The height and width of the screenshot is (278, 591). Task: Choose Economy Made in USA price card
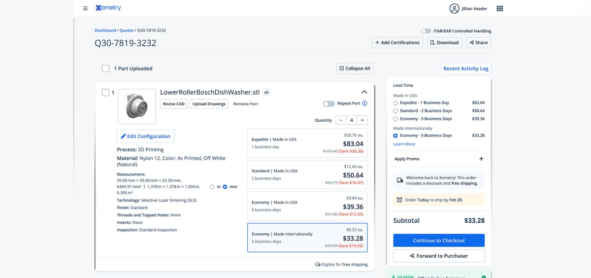307,206
